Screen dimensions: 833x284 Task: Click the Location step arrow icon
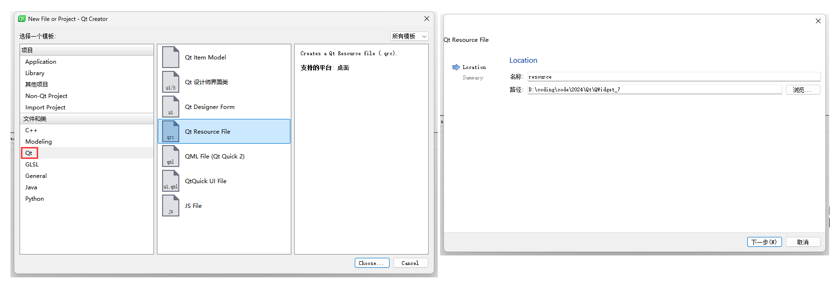pos(456,67)
